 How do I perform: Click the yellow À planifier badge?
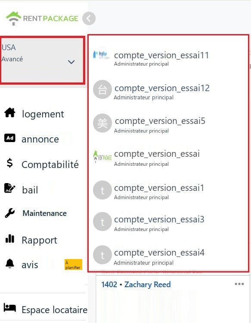coord(73,265)
